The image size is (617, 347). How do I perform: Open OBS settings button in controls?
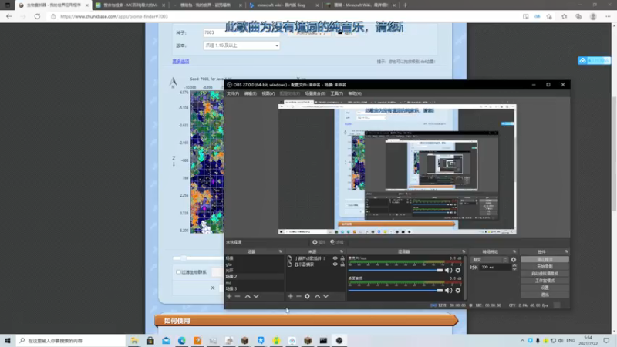click(x=545, y=288)
